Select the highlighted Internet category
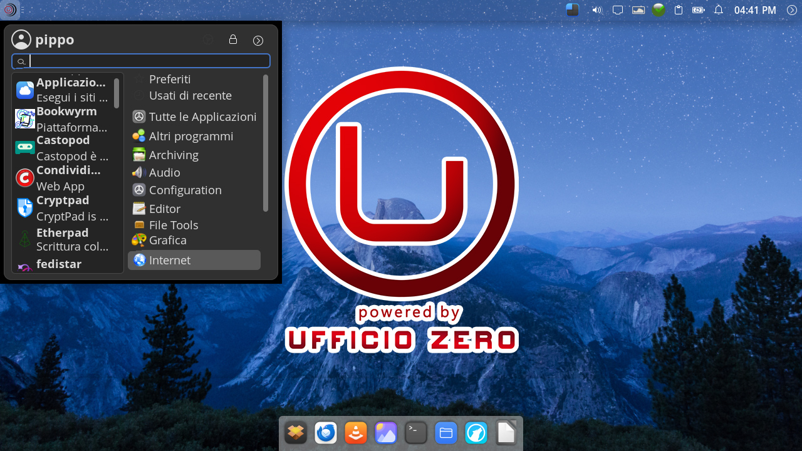 coord(194,261)
